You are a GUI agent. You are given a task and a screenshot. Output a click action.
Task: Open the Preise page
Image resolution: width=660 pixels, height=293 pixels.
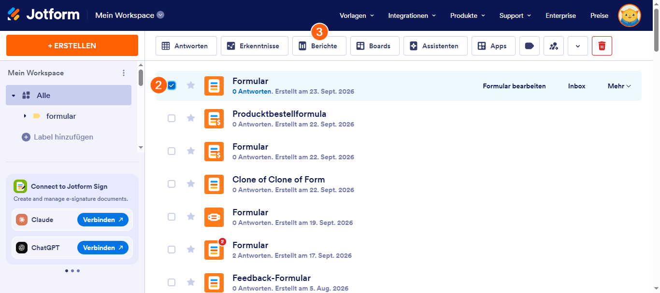click(x=600, y=15)
